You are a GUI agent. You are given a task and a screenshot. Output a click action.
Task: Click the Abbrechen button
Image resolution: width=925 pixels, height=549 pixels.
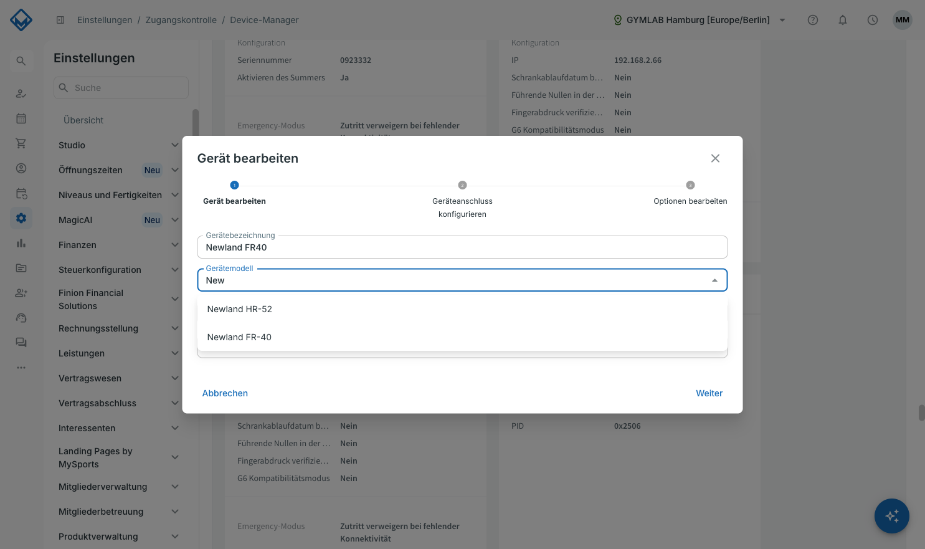click(x=225, y=393)
